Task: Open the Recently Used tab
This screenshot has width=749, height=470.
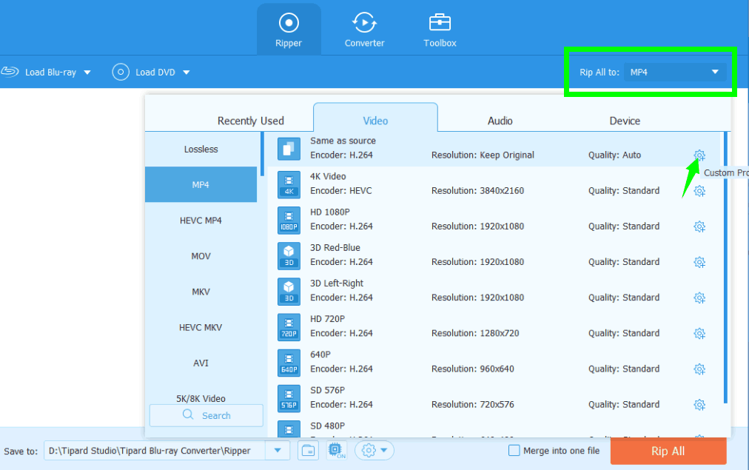Action: [250, 121]
